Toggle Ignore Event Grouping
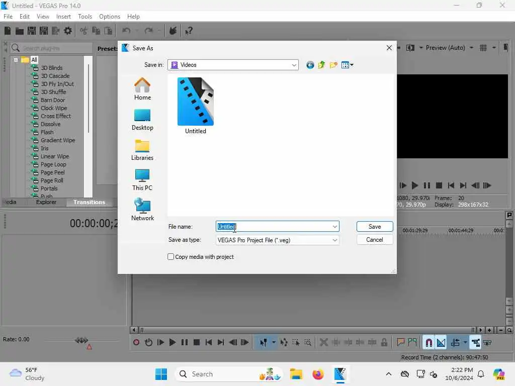The height and width of the screenshot is (386, 515). 487,343
